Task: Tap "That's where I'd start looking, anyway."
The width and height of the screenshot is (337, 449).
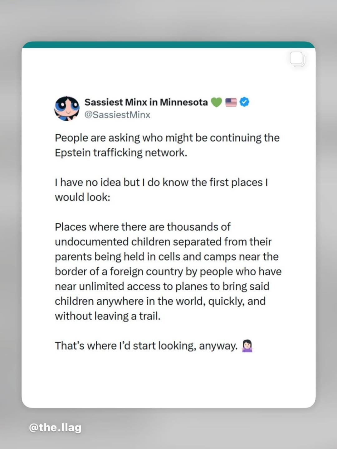Action: [146, 346]
